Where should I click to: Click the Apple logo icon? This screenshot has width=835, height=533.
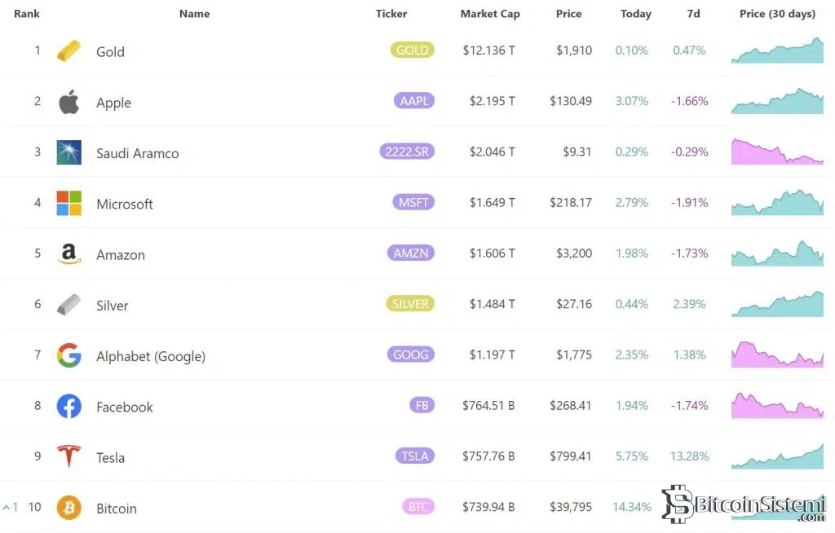pyautogui.click(x=69, y=103)
